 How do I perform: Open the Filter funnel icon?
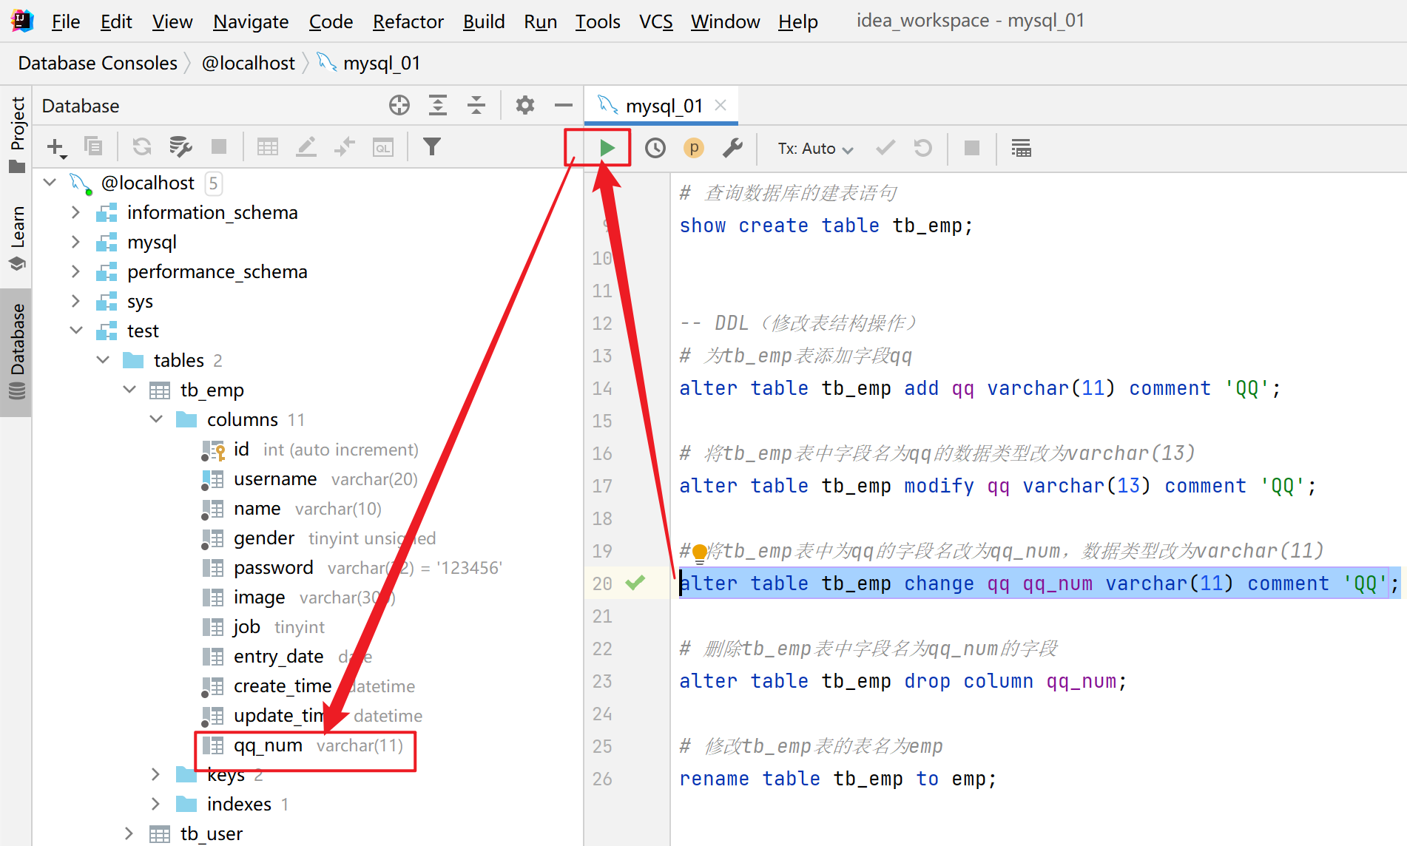432,146
